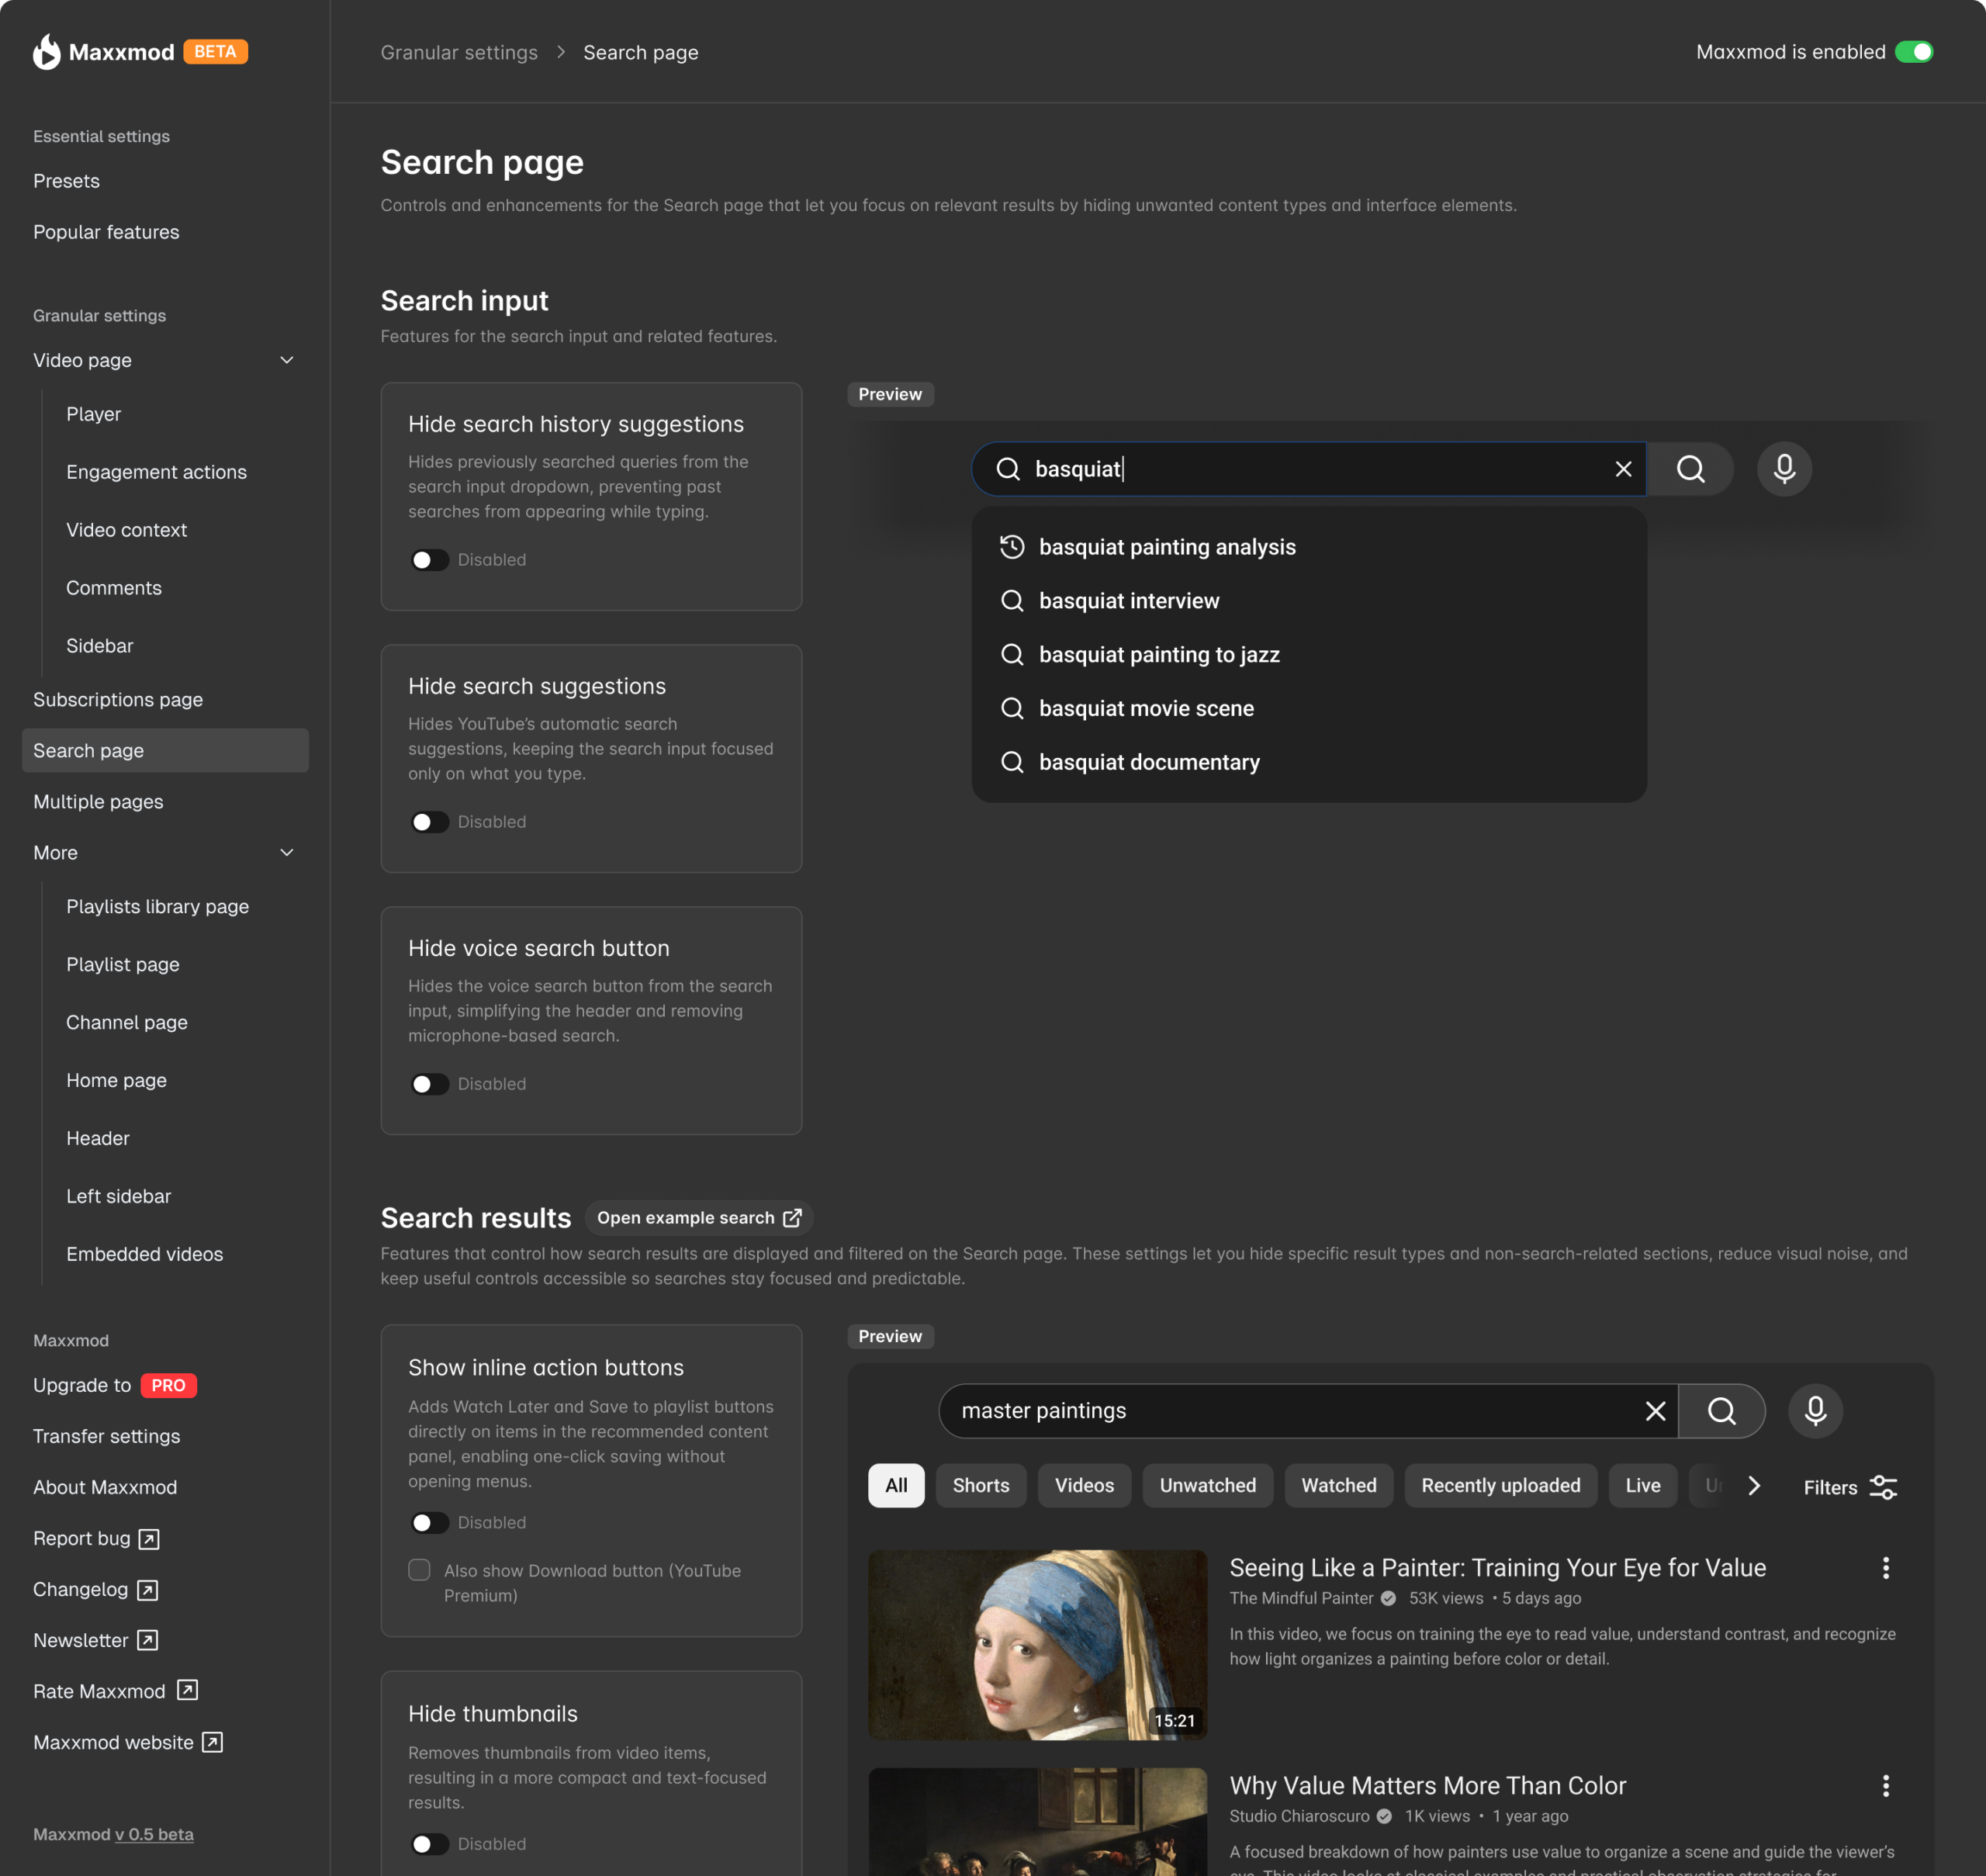Collapse the More section

(287, 852)
